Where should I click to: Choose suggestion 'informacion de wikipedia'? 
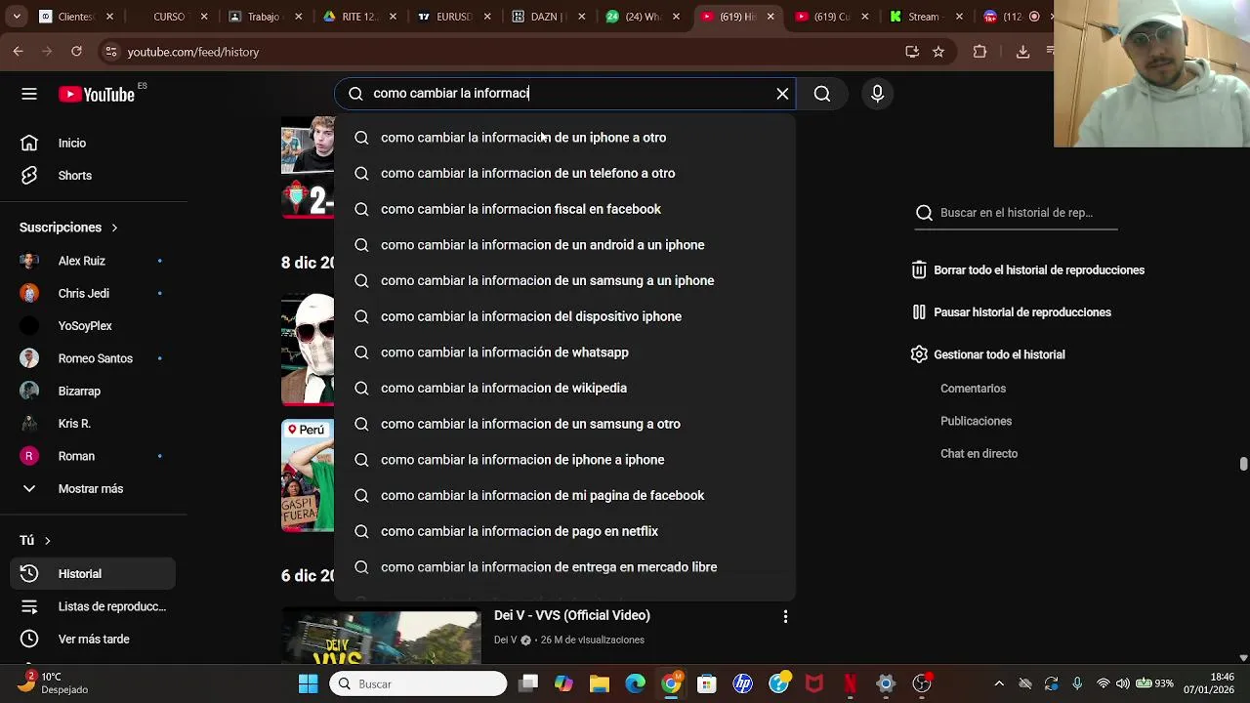coord(565,389)
